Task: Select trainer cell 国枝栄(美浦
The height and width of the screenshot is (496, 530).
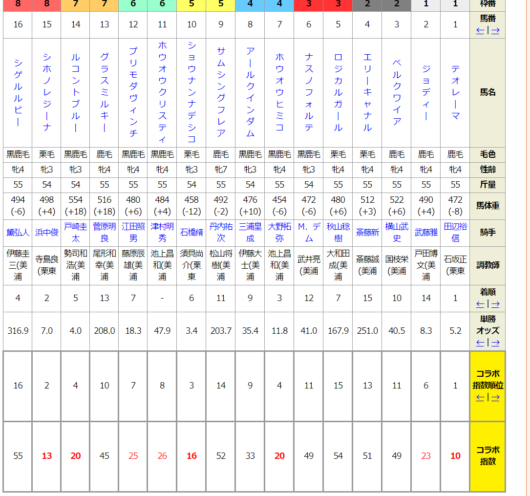Action: pos(397,265)
